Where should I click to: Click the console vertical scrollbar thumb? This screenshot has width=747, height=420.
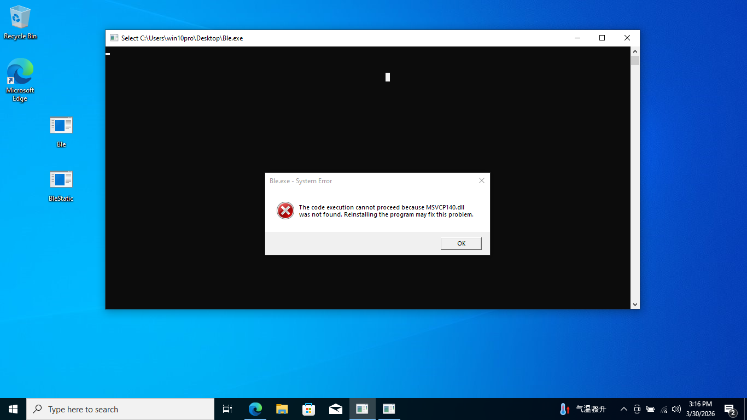point(635,60)
